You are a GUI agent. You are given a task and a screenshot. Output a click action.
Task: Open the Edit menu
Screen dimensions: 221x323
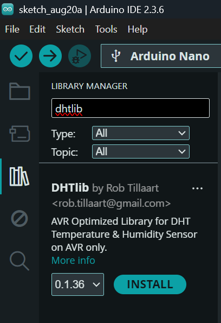point(37,29)
